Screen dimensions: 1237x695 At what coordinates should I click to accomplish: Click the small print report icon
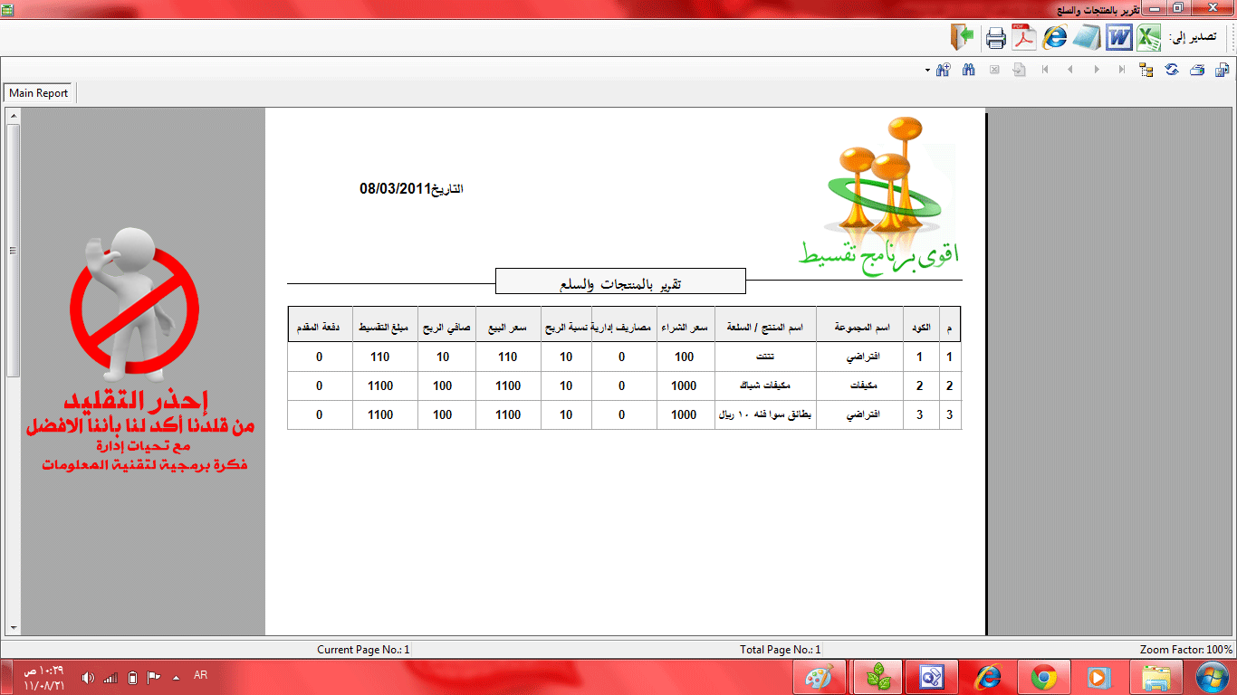coord(1196,70)
